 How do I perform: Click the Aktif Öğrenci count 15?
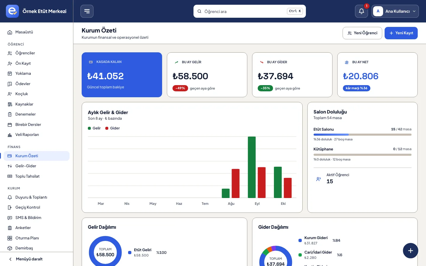[x=330, y=181]
